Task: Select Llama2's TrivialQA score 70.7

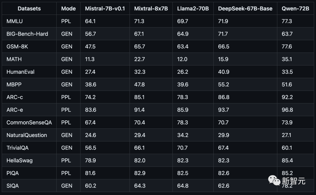Action: 182,148
